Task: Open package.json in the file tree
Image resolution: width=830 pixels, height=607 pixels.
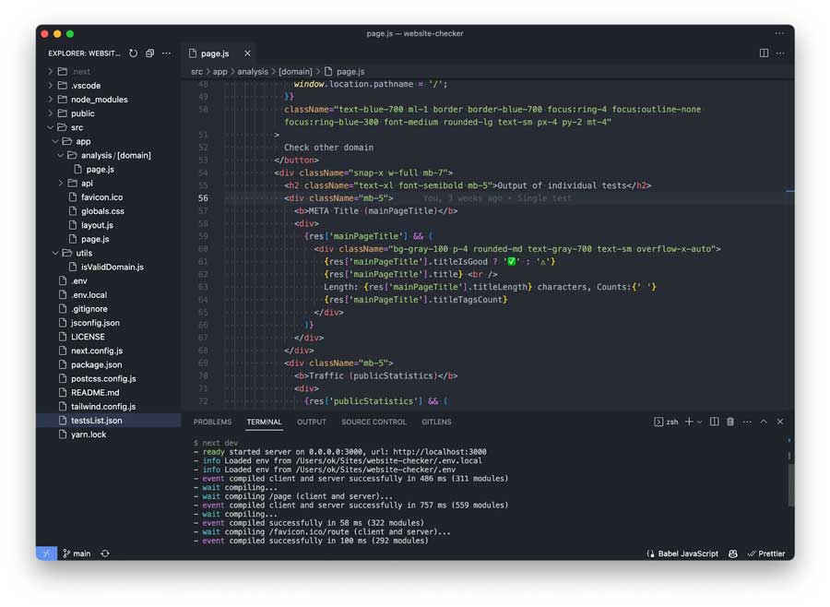Action: tap(97, 364)
